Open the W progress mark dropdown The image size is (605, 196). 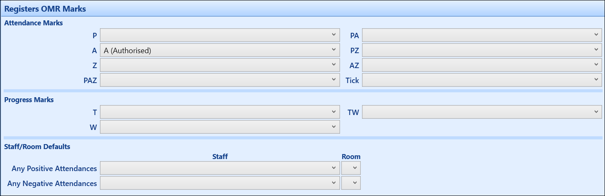[220, 127]
